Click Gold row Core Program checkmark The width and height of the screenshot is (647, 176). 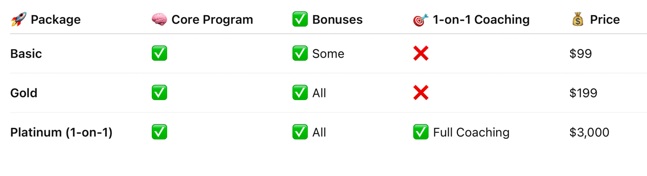[x=159, y=93]
